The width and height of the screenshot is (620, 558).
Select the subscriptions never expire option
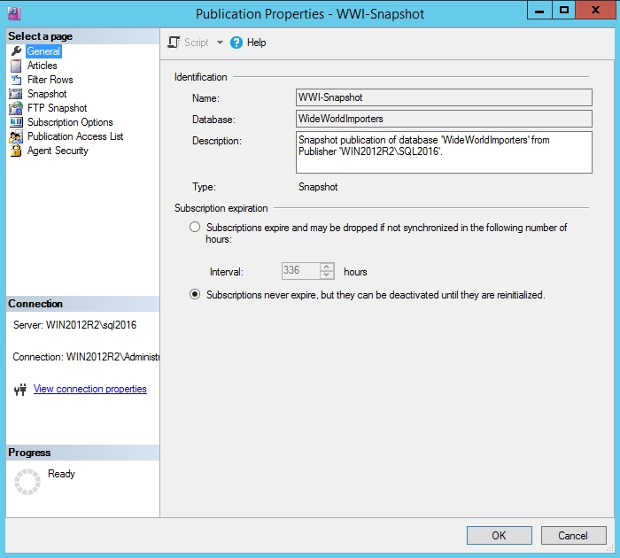tap(195, 295)
